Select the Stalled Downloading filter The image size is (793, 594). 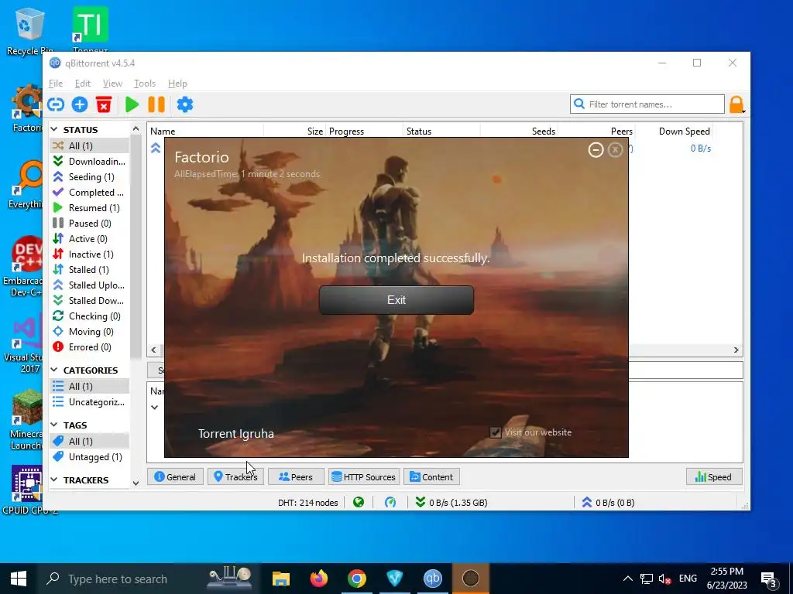click(x=90, y=301)
